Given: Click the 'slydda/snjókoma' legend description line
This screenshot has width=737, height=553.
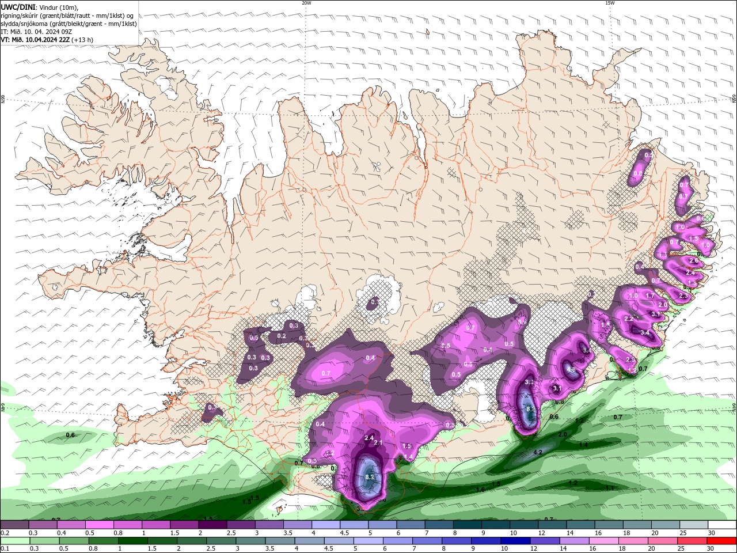Looking at the screenshot, I should [69, 24].
